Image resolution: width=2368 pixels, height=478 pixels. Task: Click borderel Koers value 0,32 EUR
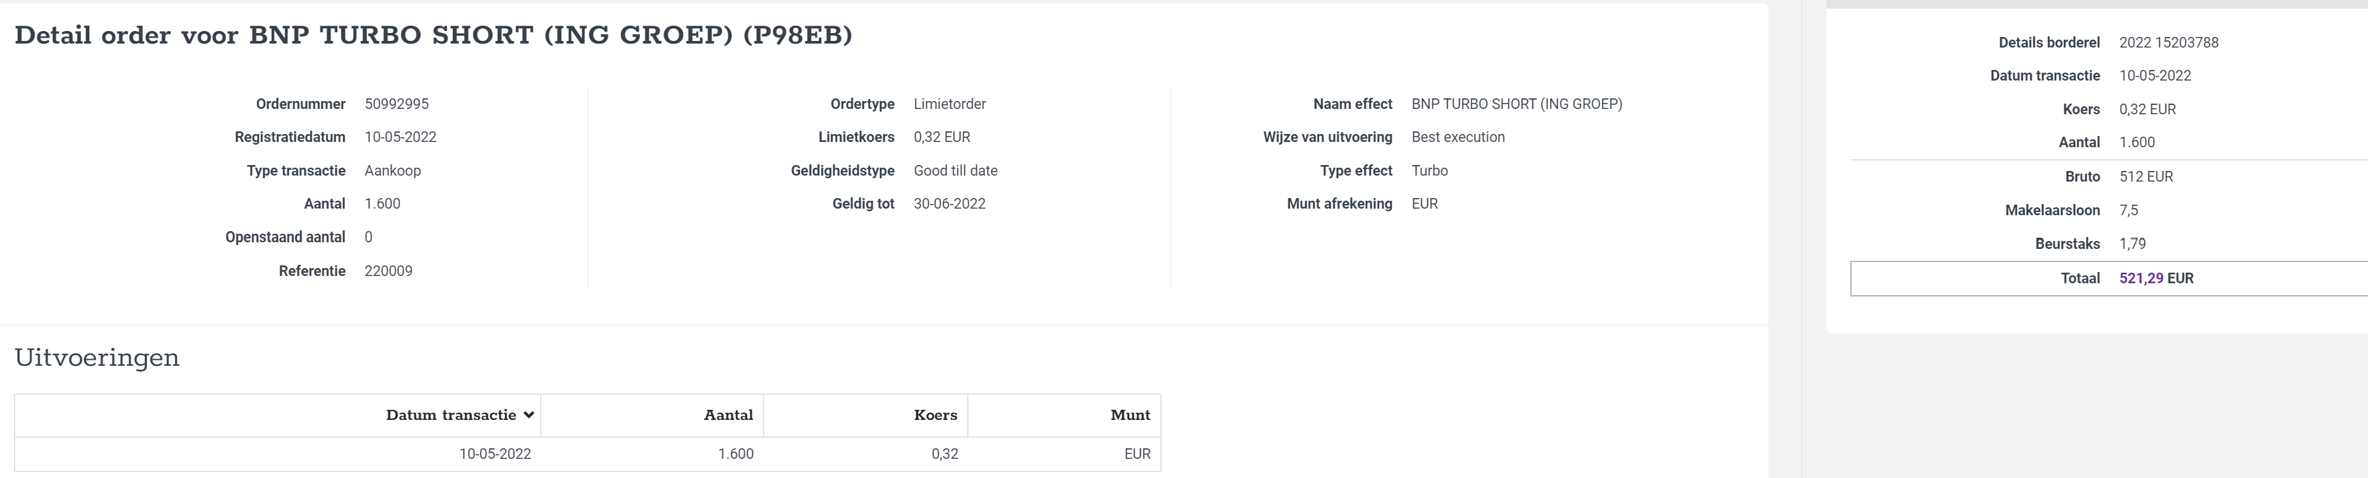[2147, 110]
